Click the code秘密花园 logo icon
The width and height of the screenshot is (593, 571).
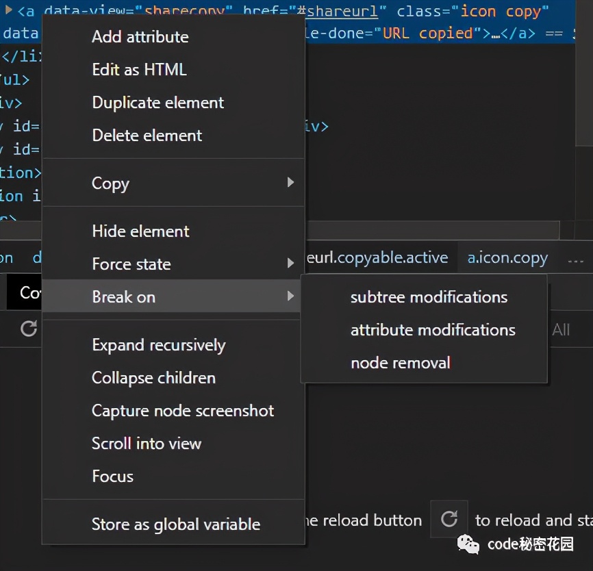(x=468, y=544)
